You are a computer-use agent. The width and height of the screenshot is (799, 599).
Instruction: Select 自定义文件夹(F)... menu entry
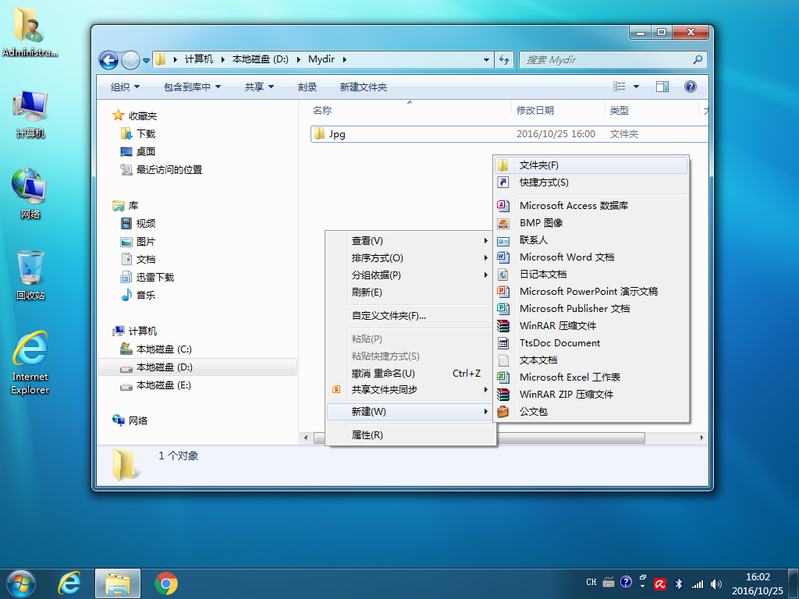[410, 316]
